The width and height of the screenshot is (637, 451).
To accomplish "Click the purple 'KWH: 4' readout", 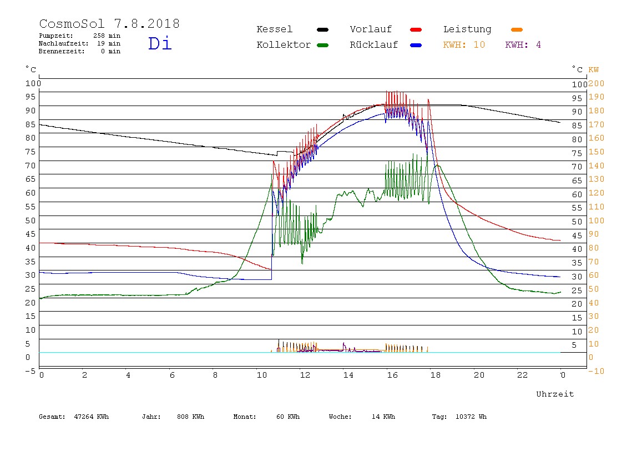I will [x=523, y=45].
